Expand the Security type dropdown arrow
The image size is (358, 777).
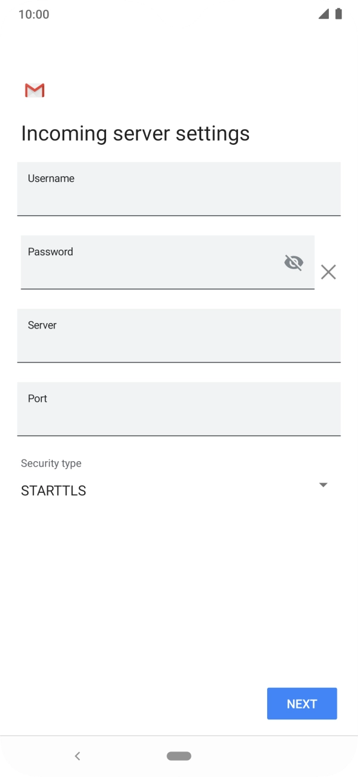(x=323, y=485)
